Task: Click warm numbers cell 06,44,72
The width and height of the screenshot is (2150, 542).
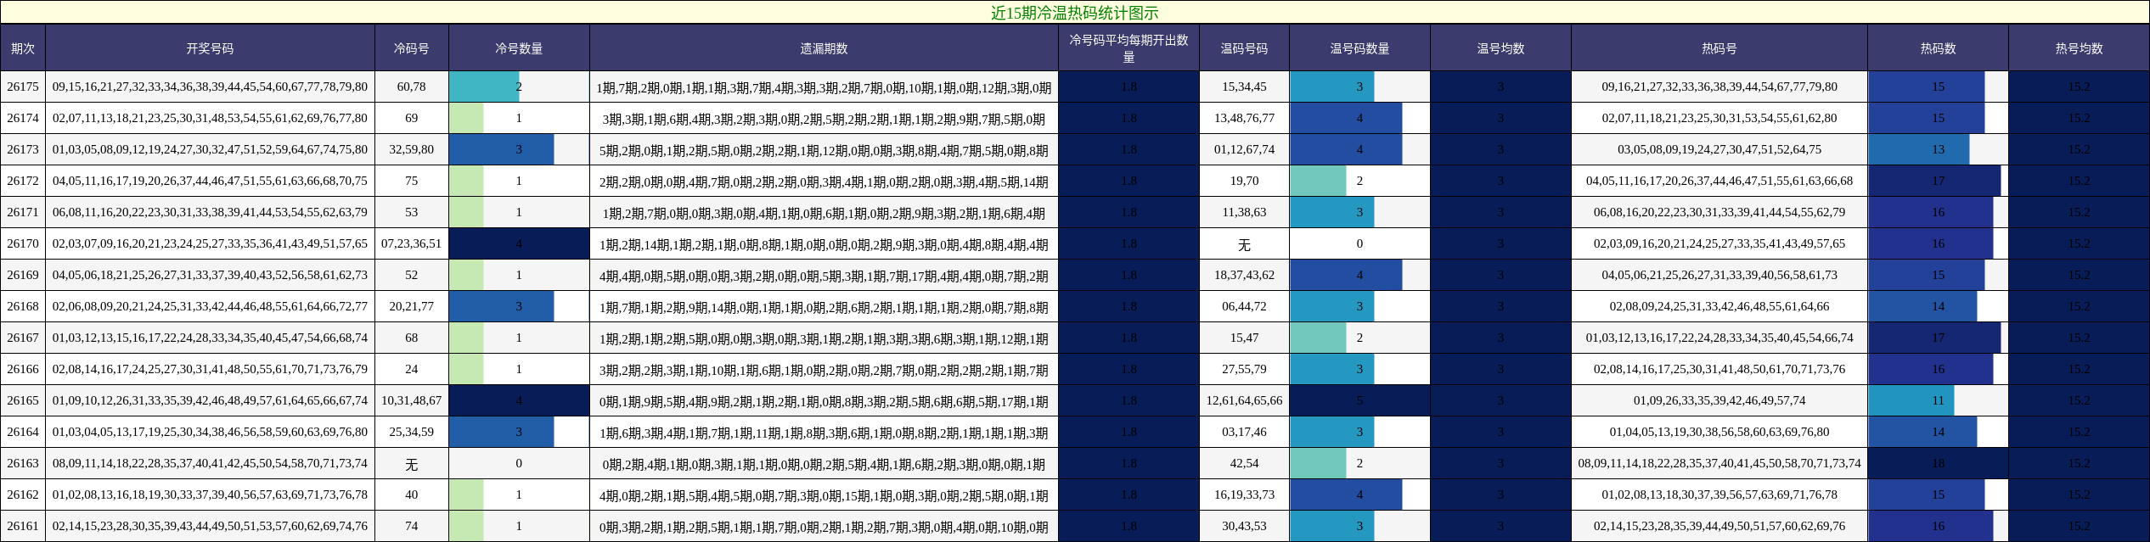Action: (x=1244, y=306)
